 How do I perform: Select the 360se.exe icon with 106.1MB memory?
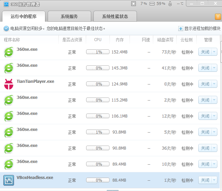click(9, 116)
